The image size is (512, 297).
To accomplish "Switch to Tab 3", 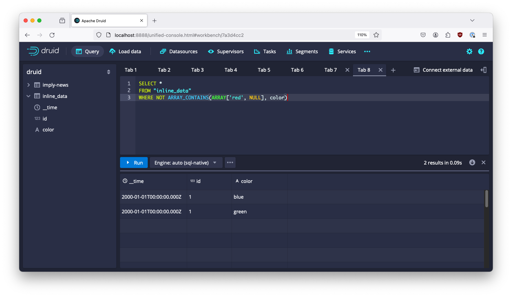I will [x=197, y=70].
